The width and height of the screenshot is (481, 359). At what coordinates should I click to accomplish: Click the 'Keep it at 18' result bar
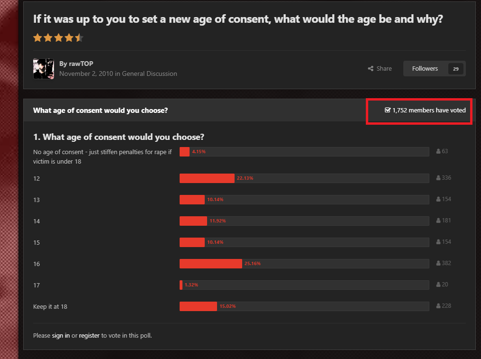[304, 306]
